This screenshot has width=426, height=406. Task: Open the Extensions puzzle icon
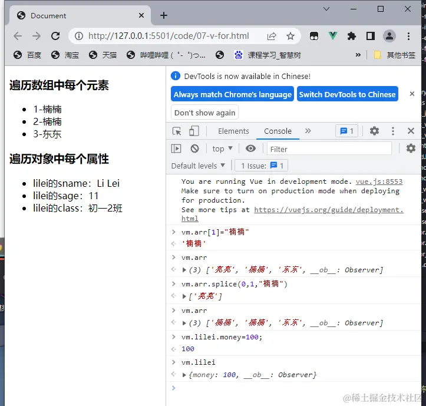pos(352,36)
